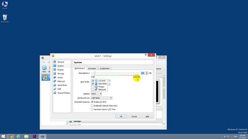Image resolution: width=248 pixels, height=139 pixels.
Task: Open the Chipset dropdown
Action: pos(96,94)
